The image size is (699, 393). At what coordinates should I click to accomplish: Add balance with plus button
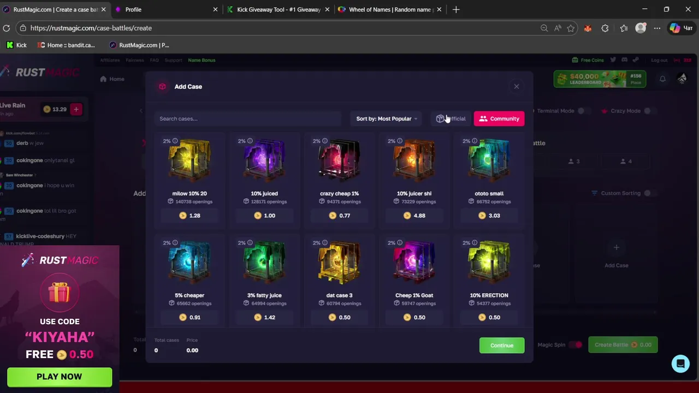point(76,109)
